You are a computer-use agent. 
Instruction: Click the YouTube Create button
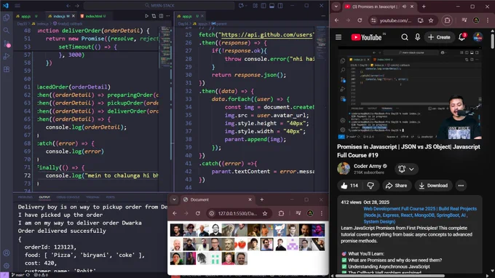click(x=439, y=37)
